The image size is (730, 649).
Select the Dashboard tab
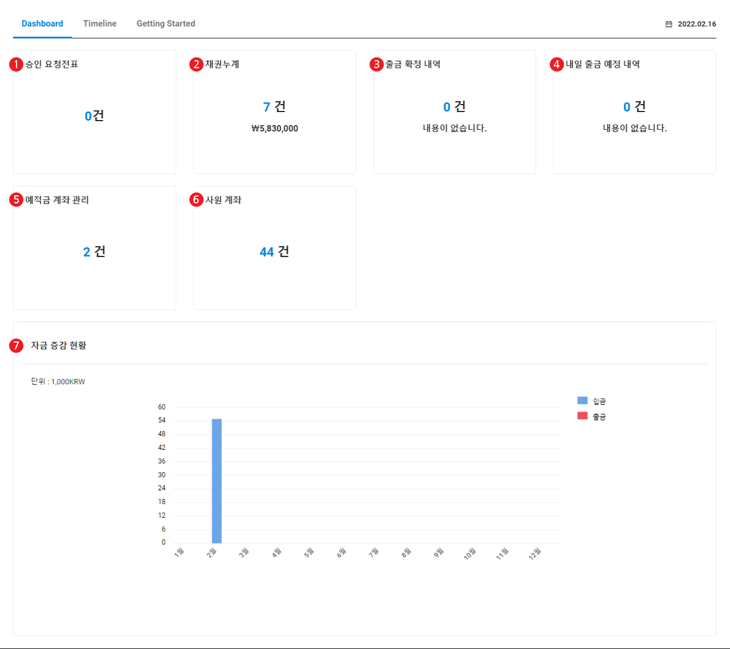pos(42,24)
